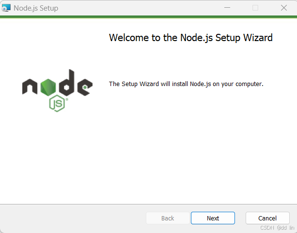Click the disabled maximize button
Screen dimensions: 297x233
tap(255, 8)
